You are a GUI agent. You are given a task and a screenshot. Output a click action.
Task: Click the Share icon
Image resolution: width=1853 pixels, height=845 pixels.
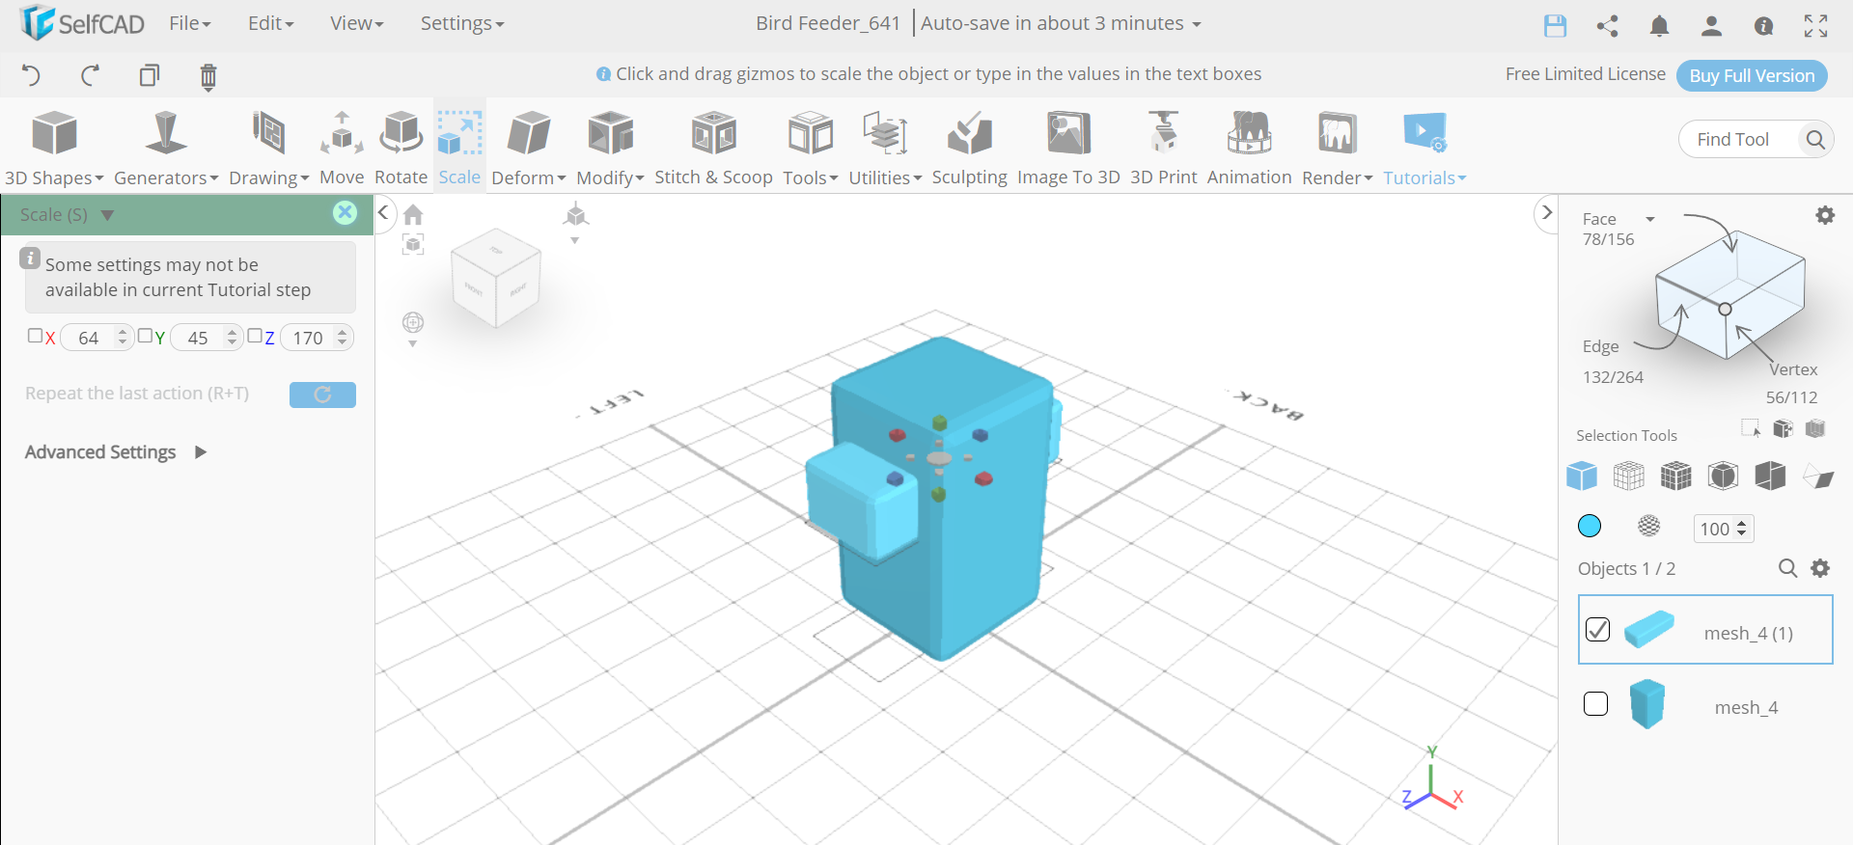click(x=1607, y=26)
